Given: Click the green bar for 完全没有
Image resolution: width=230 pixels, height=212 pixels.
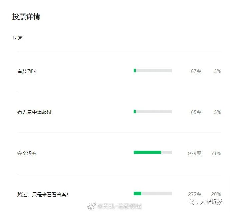Looking at the screenshot, I should pyautogui.click(x=147, y=152).
